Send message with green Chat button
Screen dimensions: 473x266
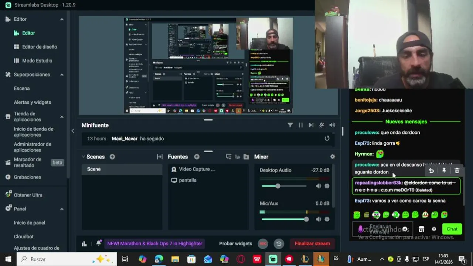452,229
